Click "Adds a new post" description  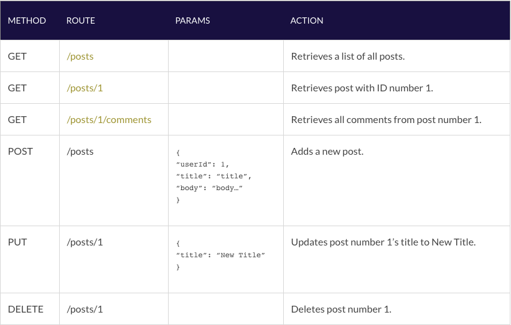point(327,152)
